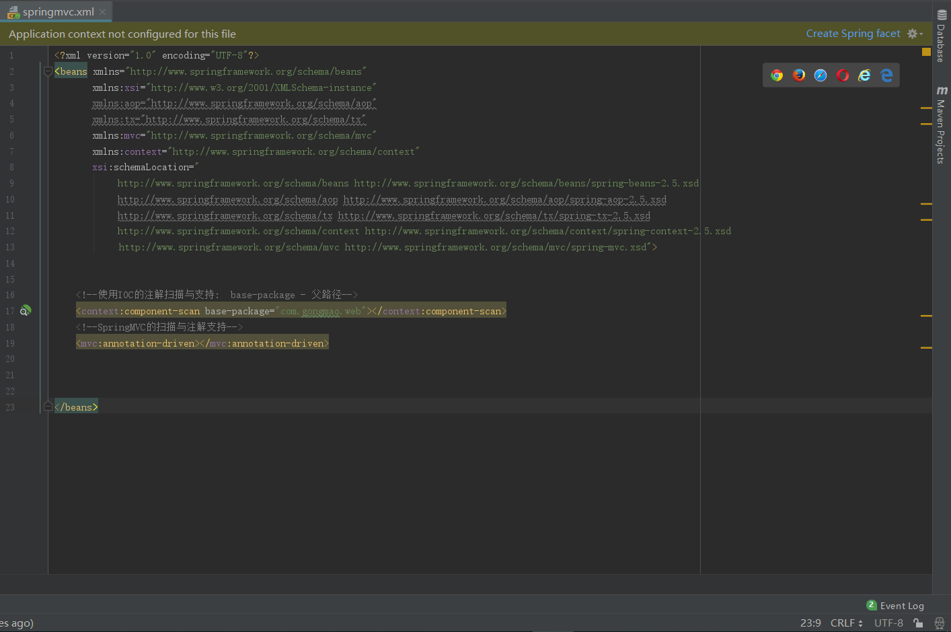Open the Database tool window
The image size is (951, 632).
pyautogui.click(x=942, y=36)
